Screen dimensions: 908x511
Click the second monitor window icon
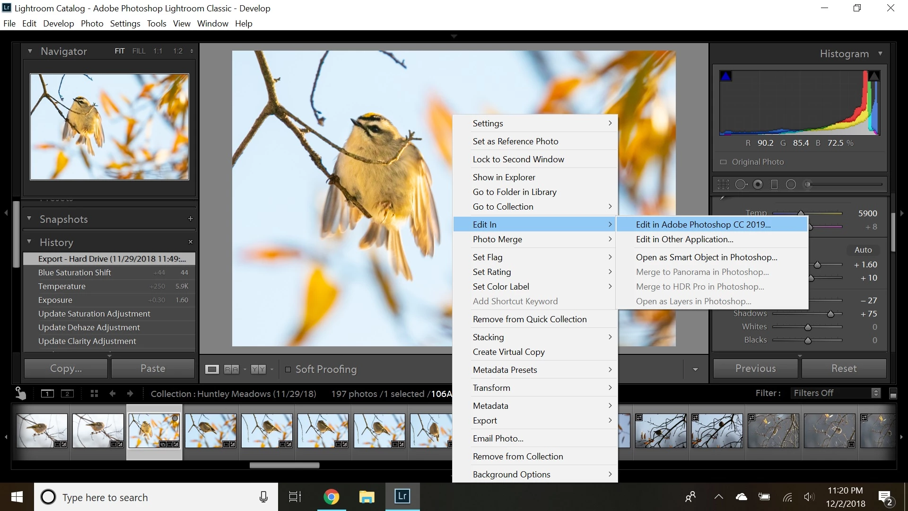[67, 394]
